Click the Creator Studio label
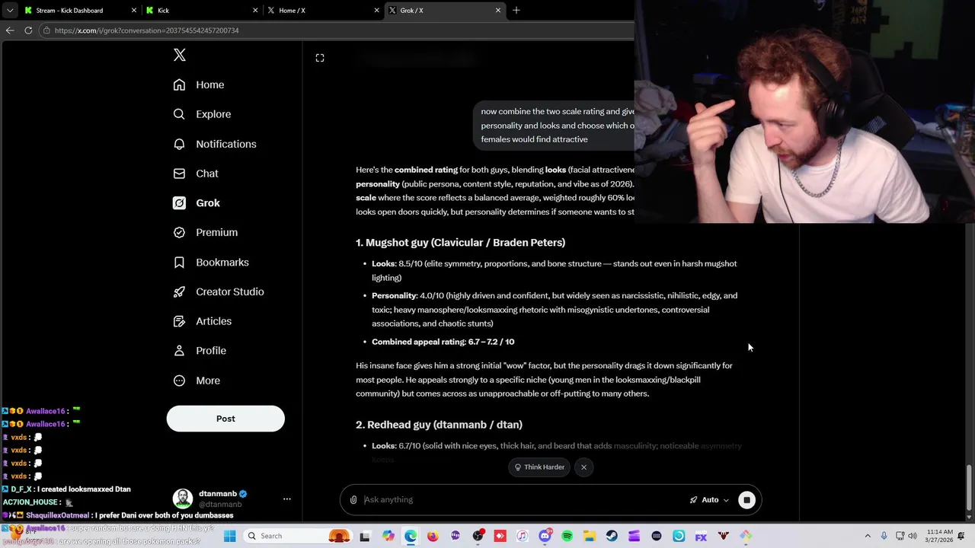 [230, 292]
